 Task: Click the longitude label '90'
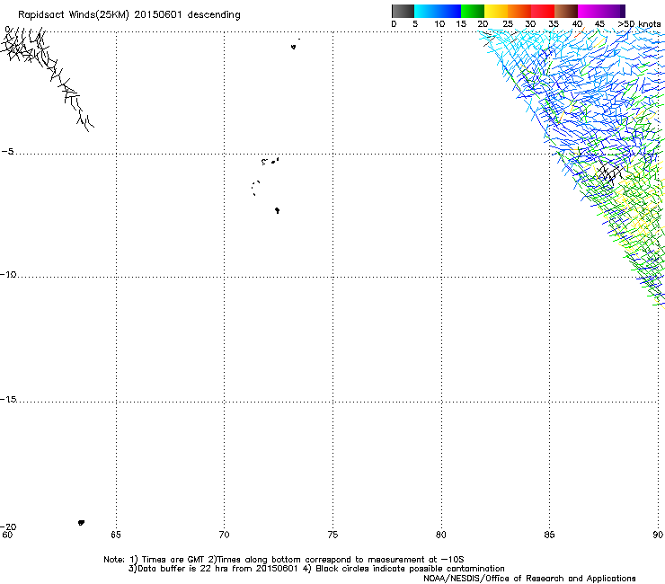658,535
